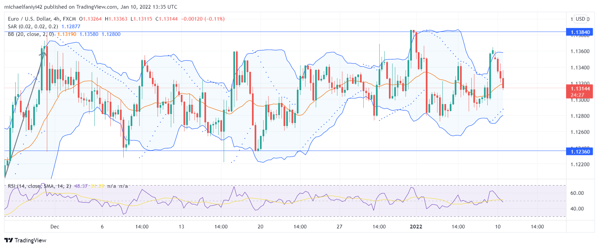Click the 1.13400 price scale label
Image resolution: width=599 pixels, height=248 pixels.
coord(580,67)
